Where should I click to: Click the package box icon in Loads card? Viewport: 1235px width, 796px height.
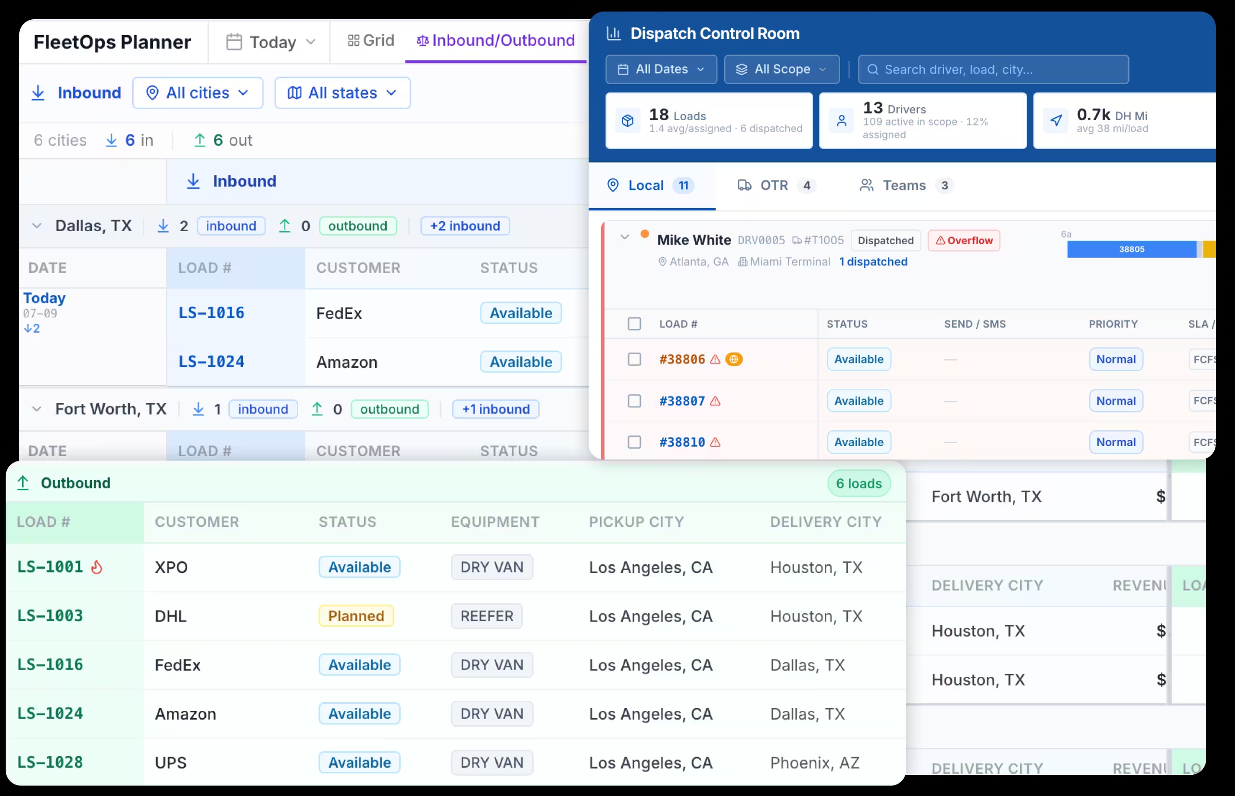[x=627, y=121]
